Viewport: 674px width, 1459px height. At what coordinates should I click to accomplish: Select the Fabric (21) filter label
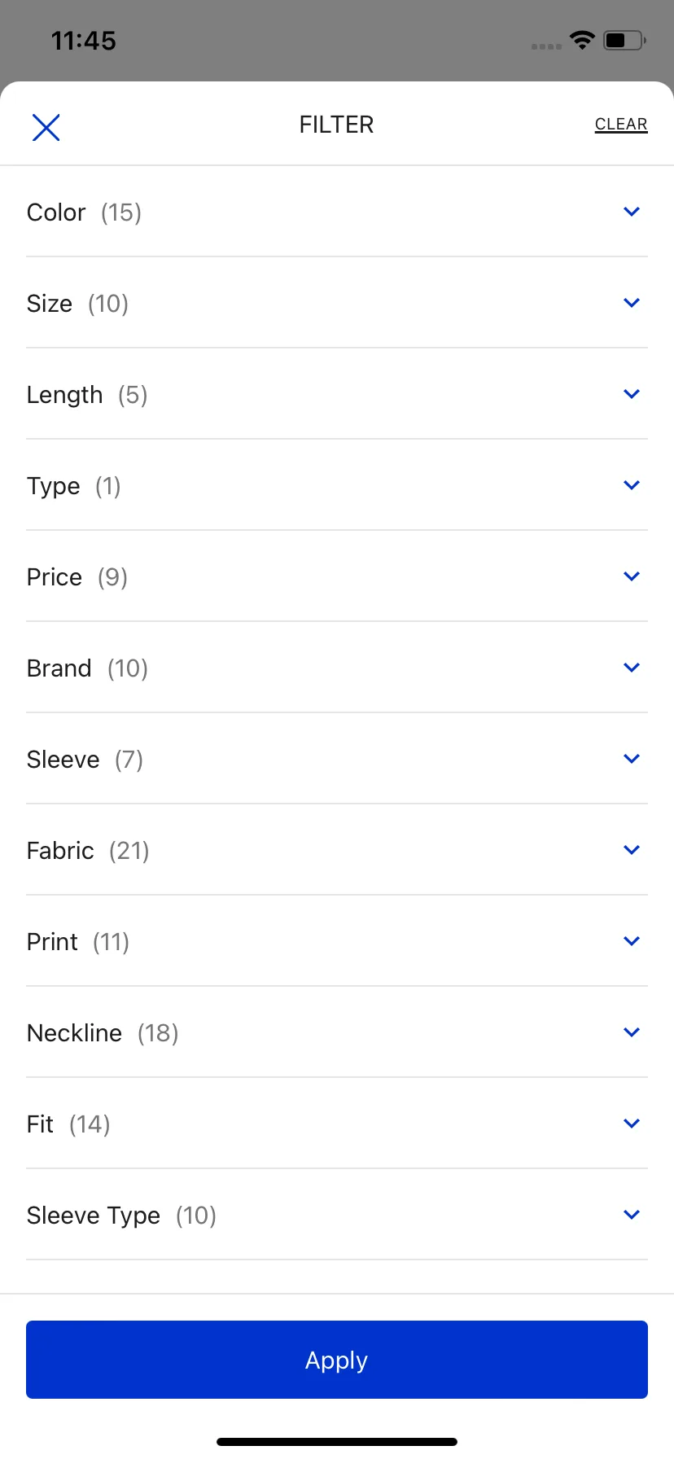(x=88, y=851)
